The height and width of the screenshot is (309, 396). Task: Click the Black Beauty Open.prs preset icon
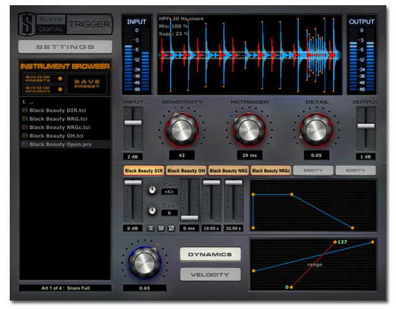coord(25,144)
